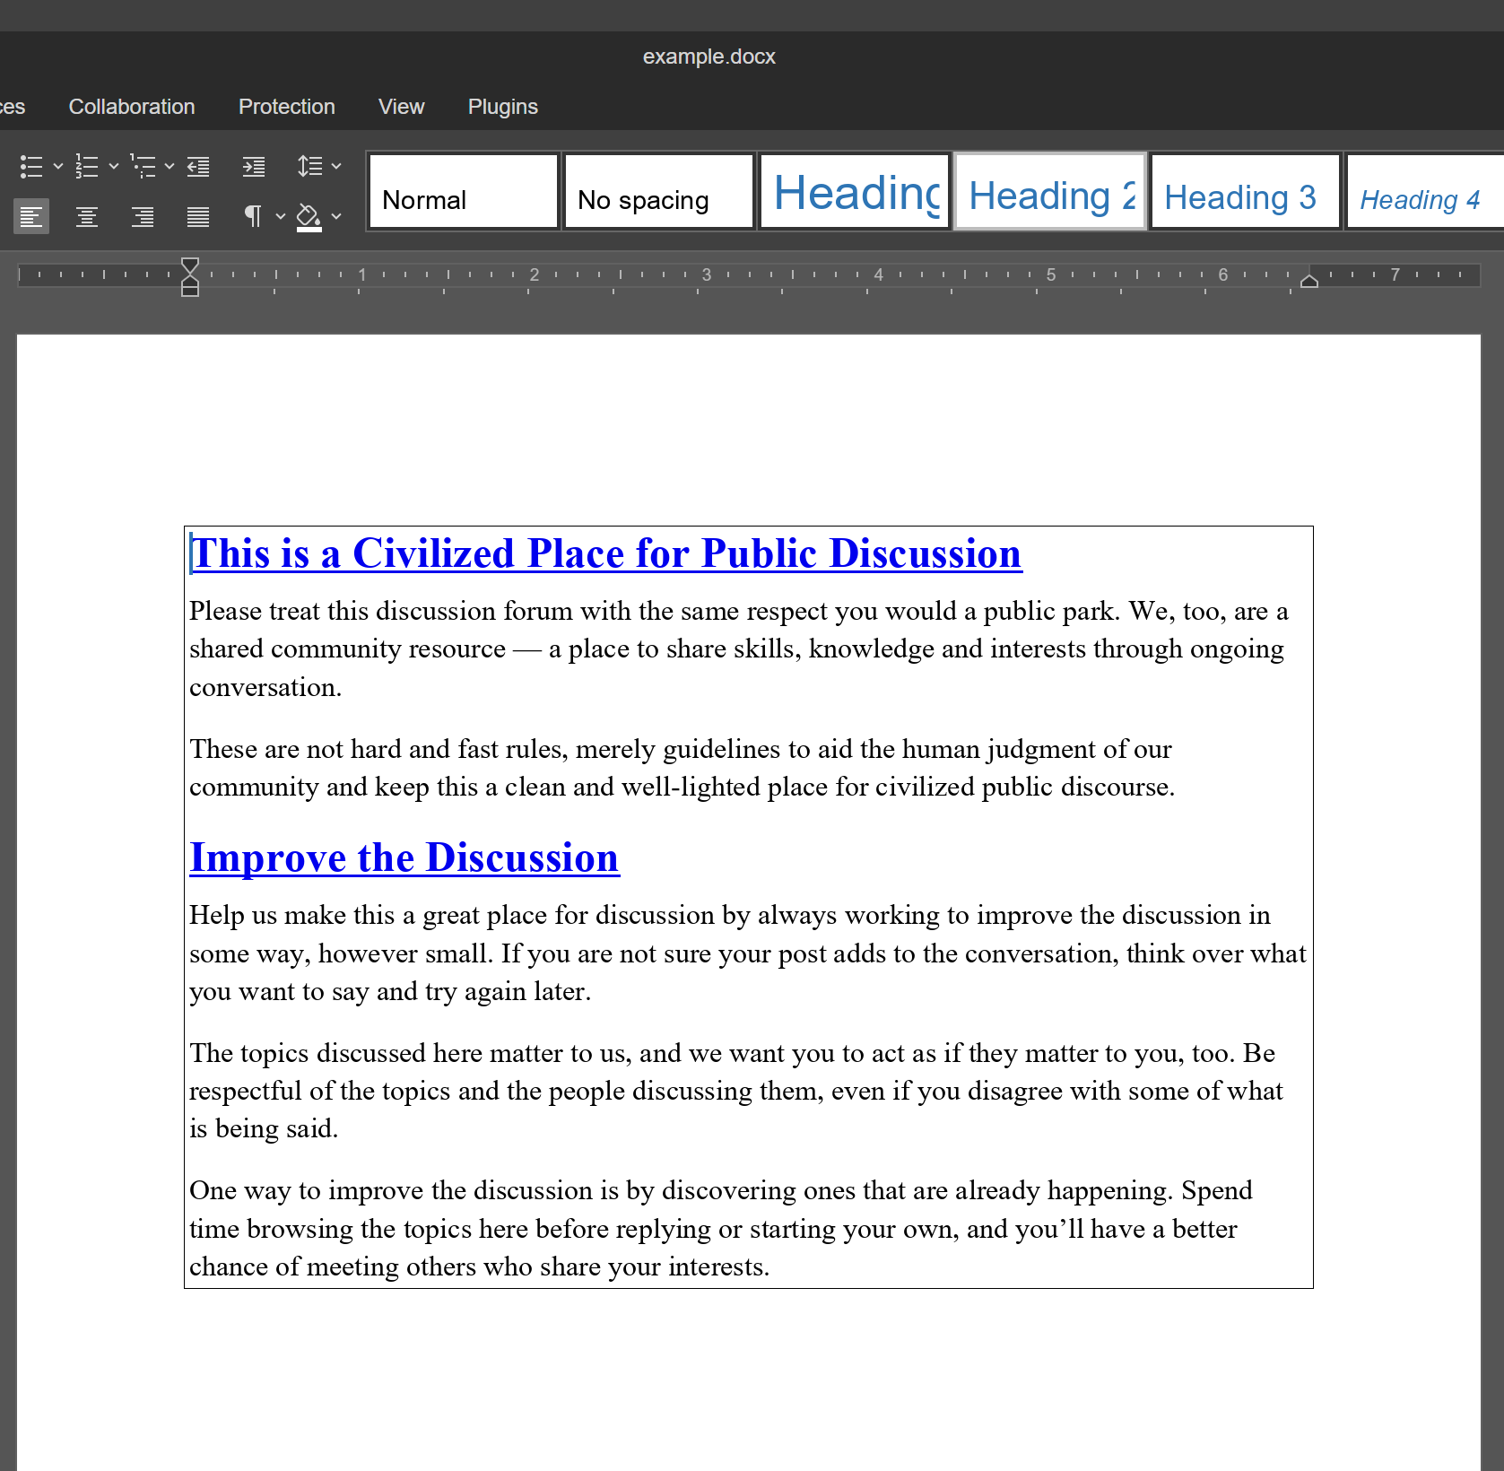1504x1471 pixels.
Task: Open the Plugins tab
Action: (503, 107)
